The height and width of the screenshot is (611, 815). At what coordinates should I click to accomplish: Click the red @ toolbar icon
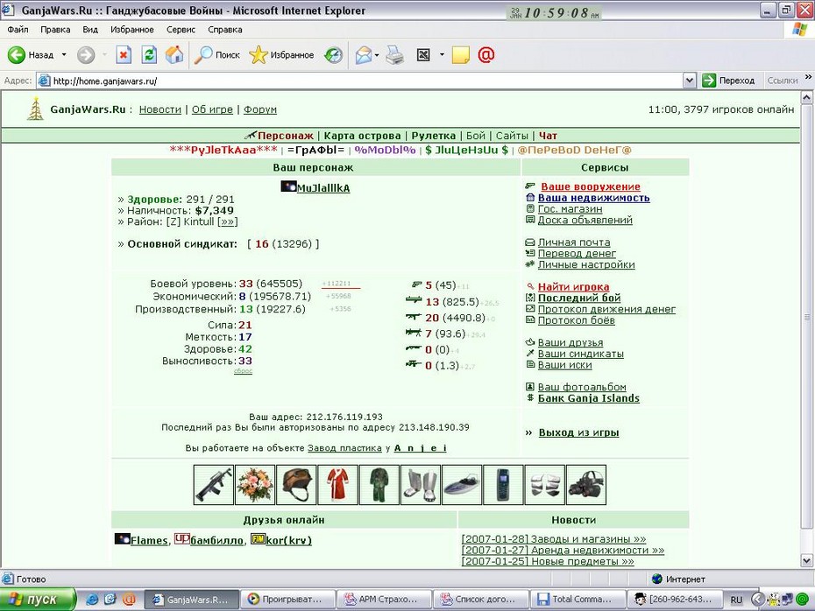486,54
